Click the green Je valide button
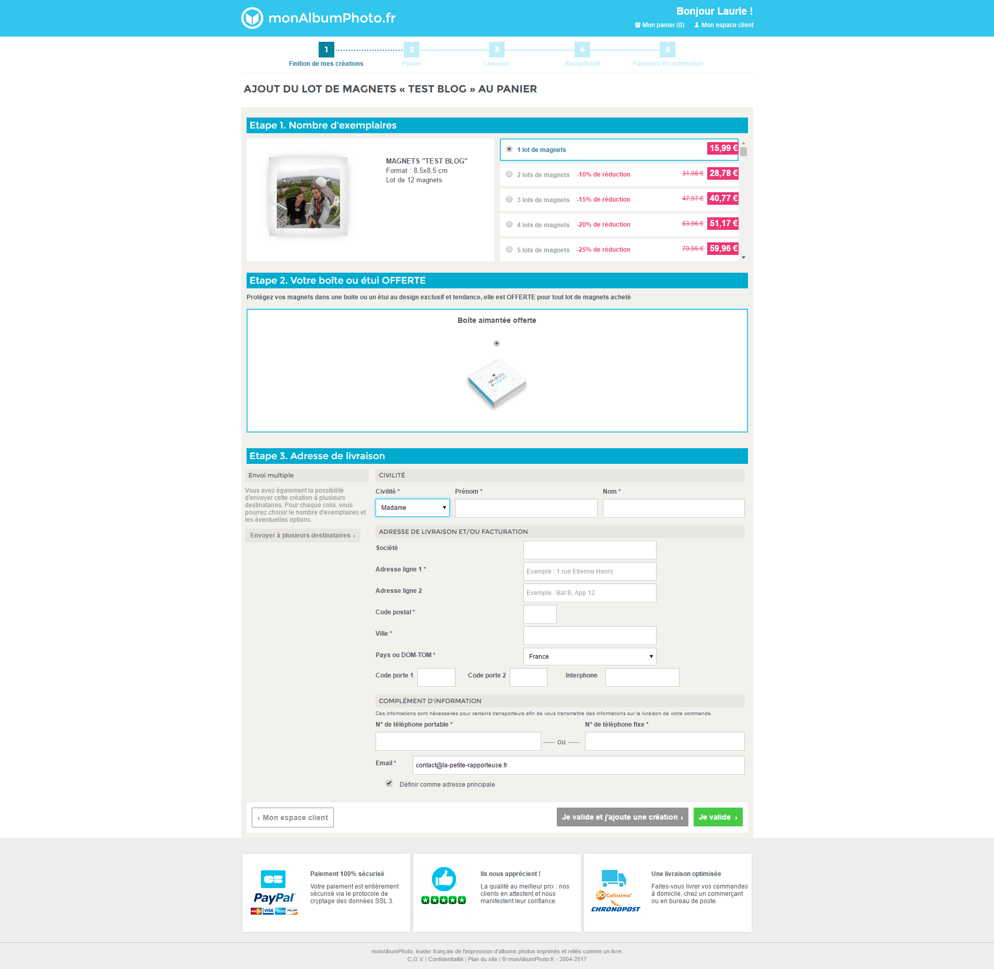The image size is (994, 969). pyautogui.click(x=718, y=818)
